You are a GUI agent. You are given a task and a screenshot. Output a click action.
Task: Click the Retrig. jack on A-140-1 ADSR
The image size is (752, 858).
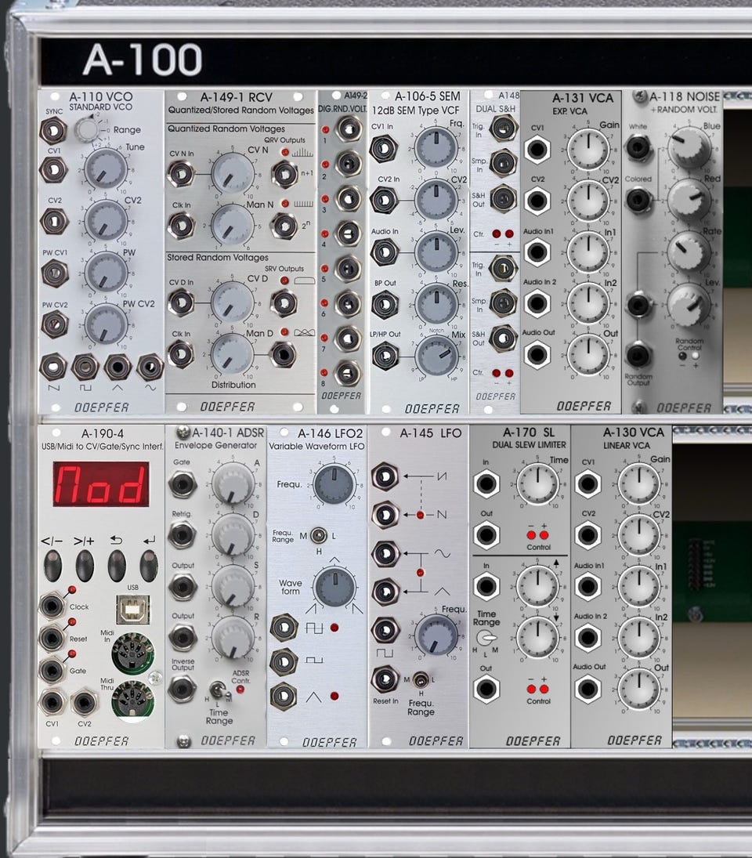(x=182, y=535)
